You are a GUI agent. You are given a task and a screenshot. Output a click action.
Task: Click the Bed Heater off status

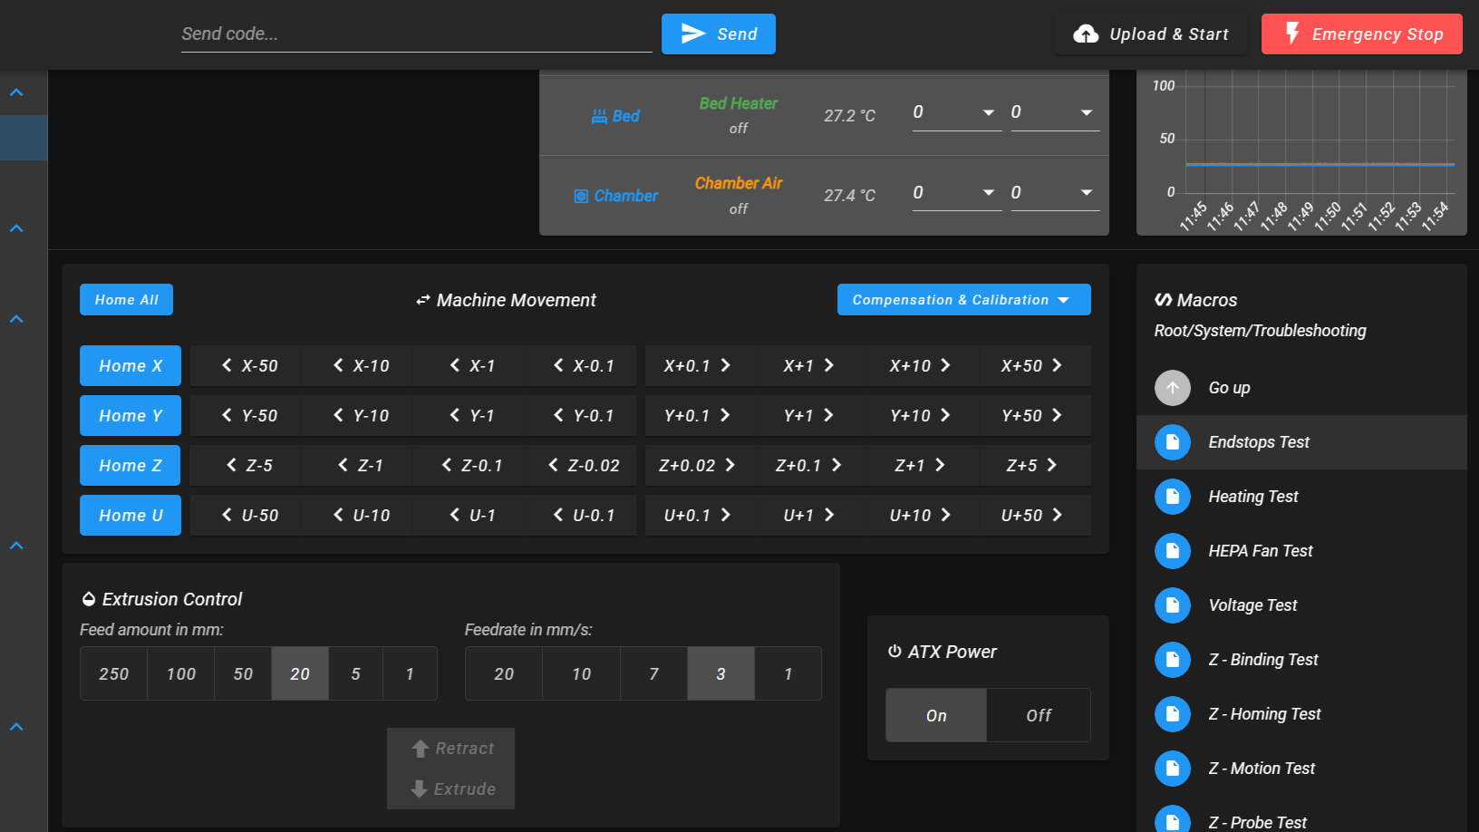tap(739, 129)
